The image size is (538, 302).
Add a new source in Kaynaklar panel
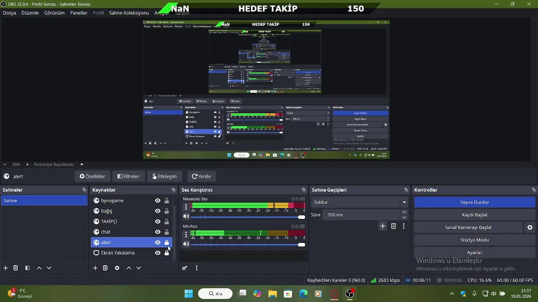point(95,268)
